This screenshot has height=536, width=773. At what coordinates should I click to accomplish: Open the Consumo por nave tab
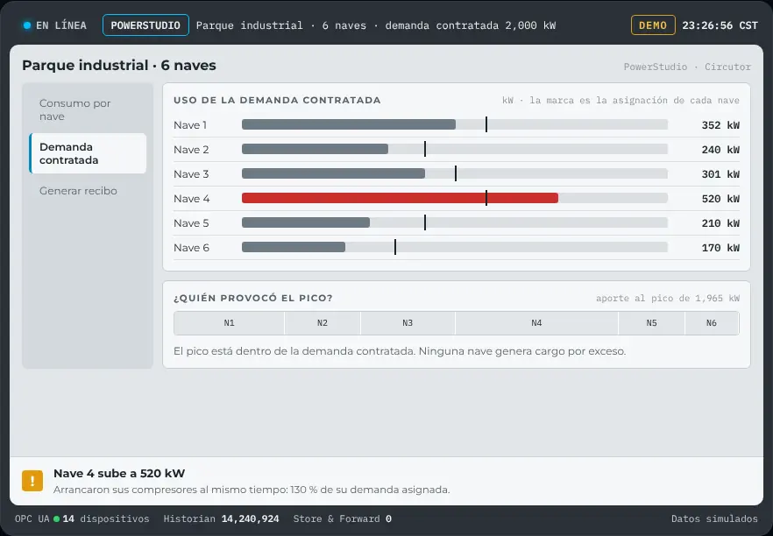(x=88, y=109)
